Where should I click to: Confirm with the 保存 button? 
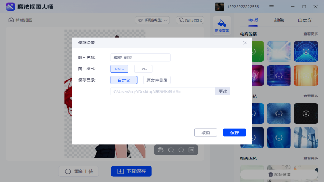click(234, 133)
